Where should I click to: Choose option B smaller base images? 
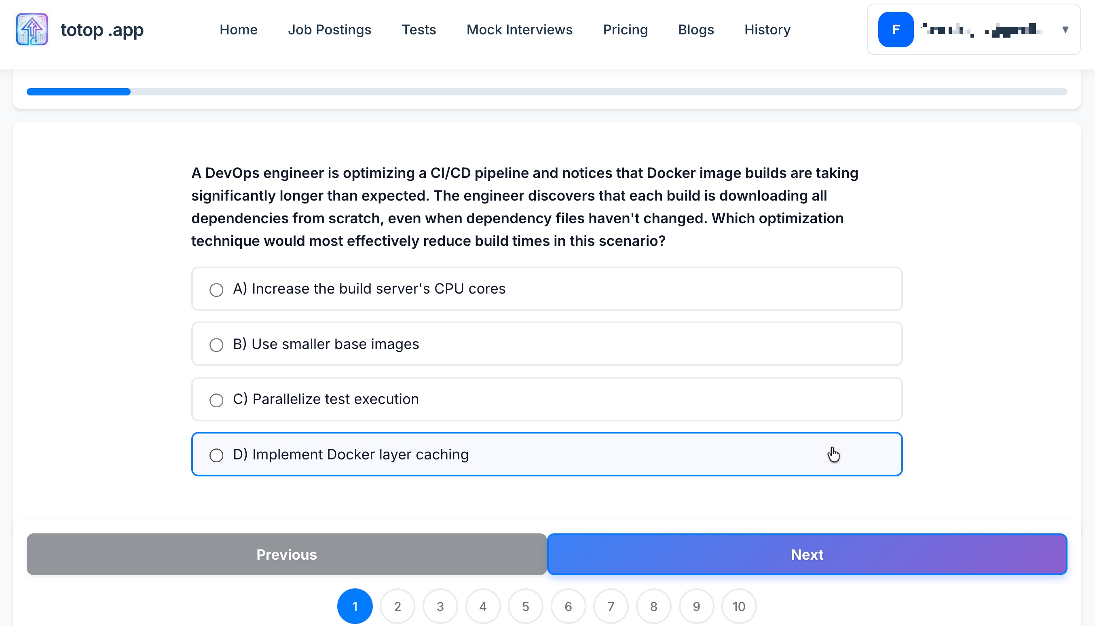(546, 344)
